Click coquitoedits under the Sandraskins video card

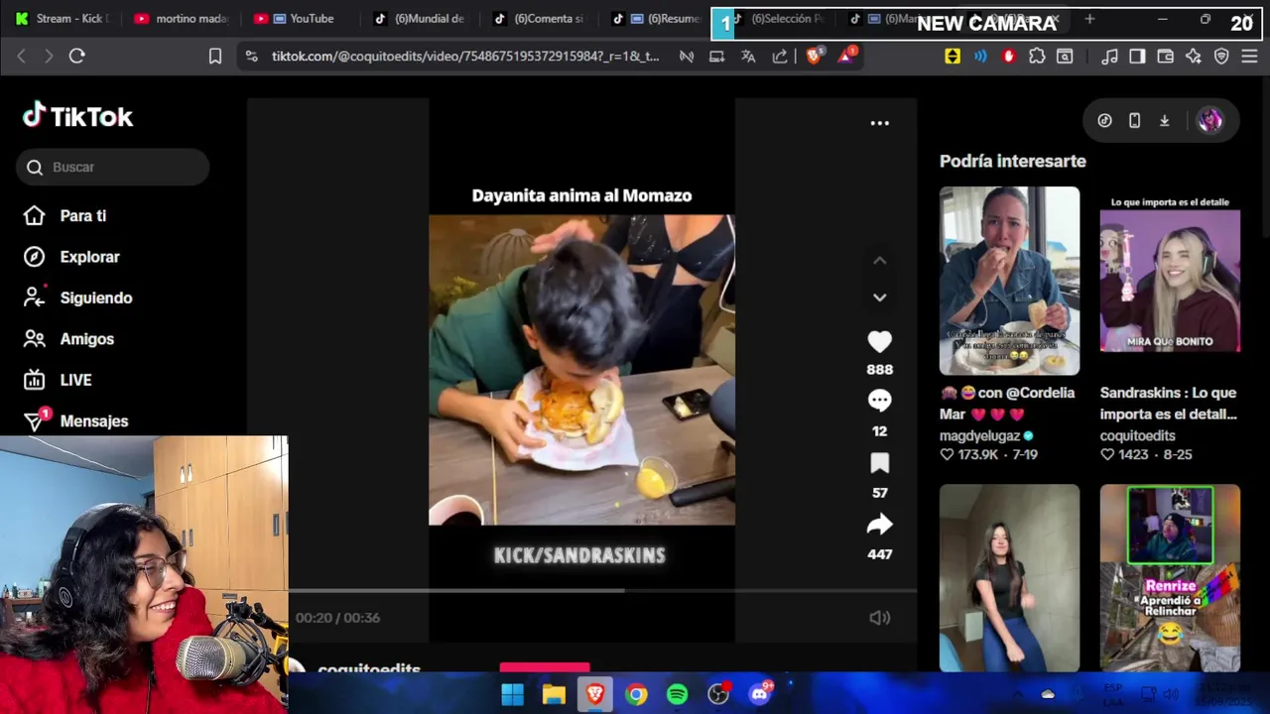(1137, 435)
